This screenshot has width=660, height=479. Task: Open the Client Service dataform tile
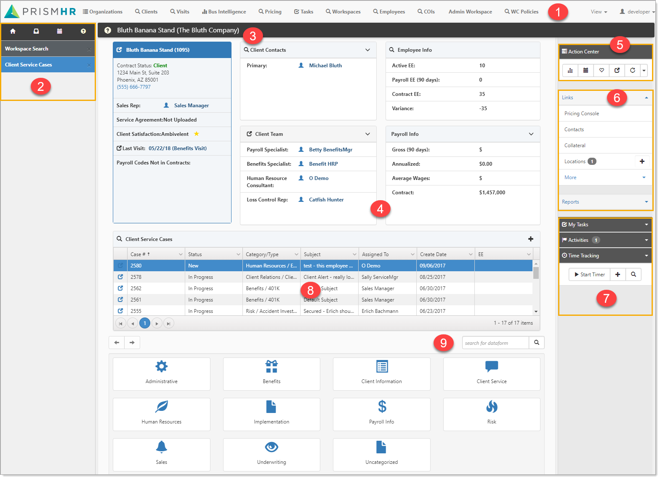point(492,374)
